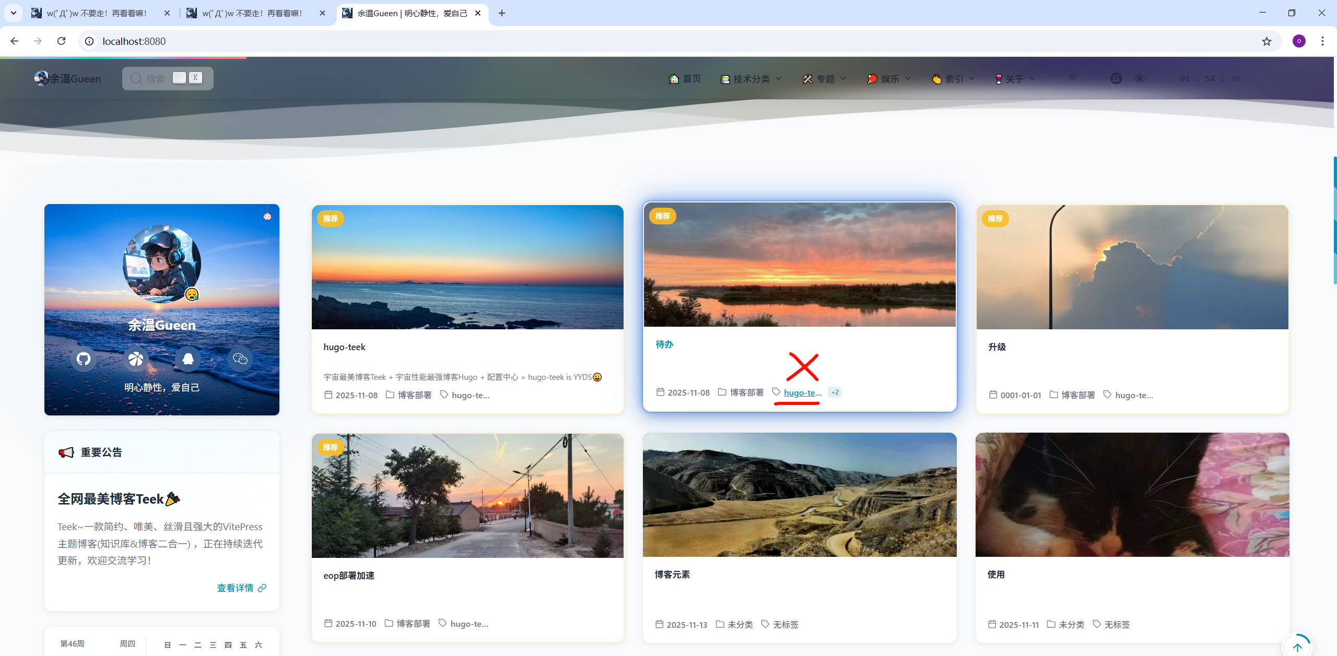Image resolution: width=1337 pixels, height=656 pixels.
Task: Click the Gitee icon in navbar
Action: (x=1116, y=79)
